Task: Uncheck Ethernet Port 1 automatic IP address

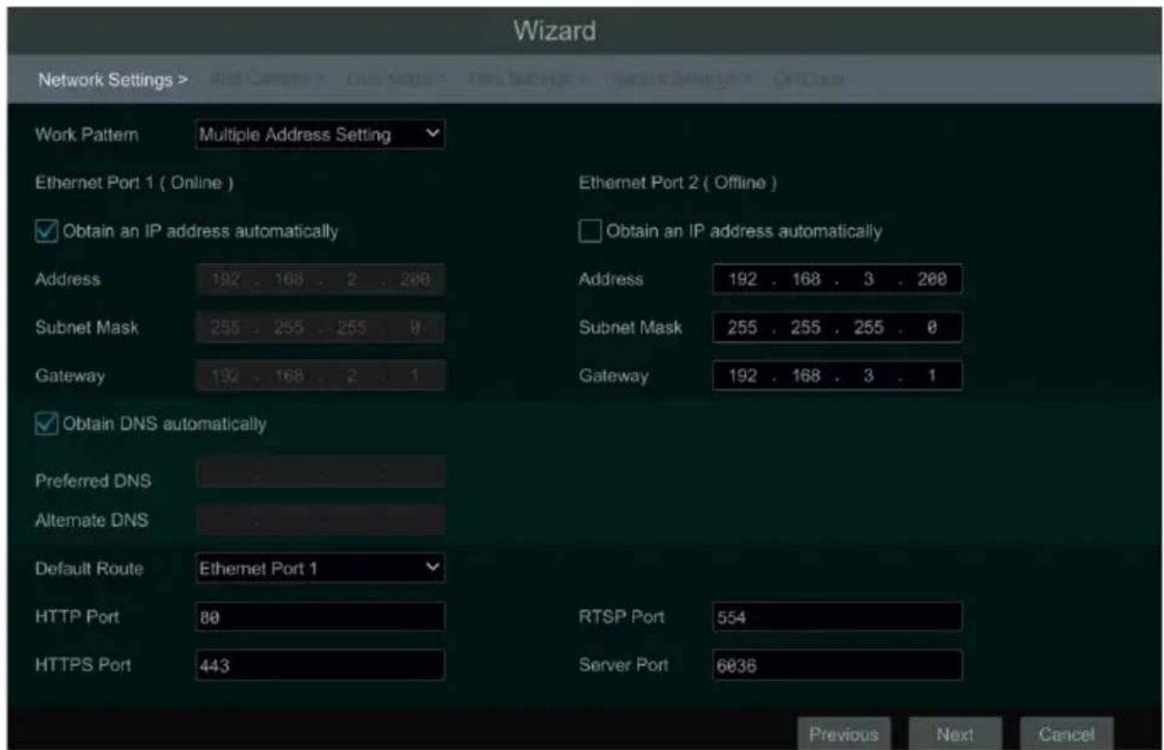Action: pos(48,231)
